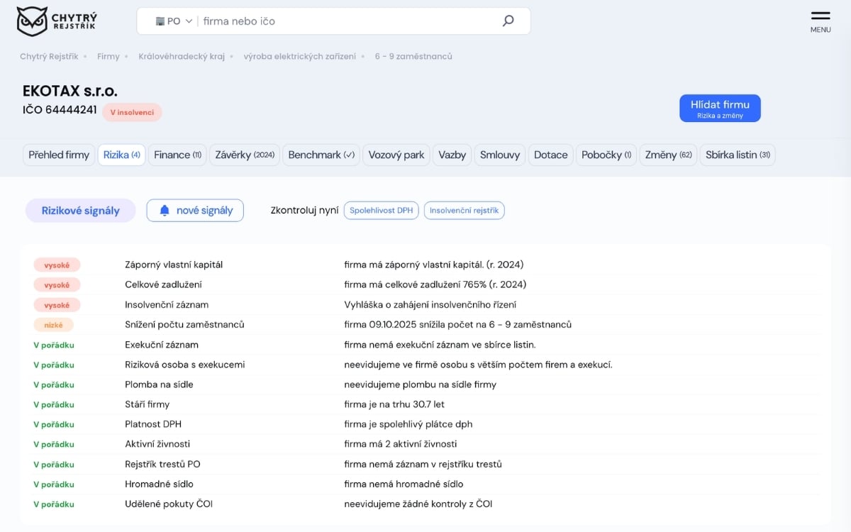The height and width of the screenshot is (532, 851).
Task: Open the Finance tab
Action: 177,155
